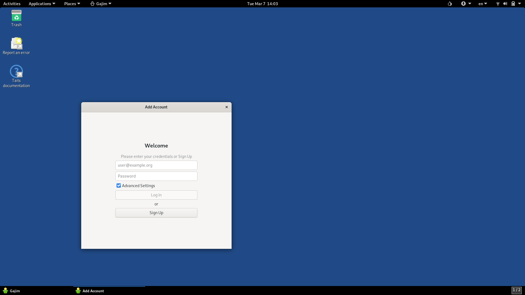This screenshot has height=295, width=525.
Task: Click the Wi-Fi network status icon
Action: click(x=498, y=4)
